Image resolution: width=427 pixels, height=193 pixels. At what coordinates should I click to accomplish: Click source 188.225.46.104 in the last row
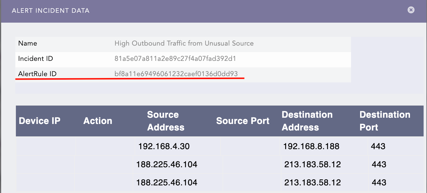pos(167,183)
